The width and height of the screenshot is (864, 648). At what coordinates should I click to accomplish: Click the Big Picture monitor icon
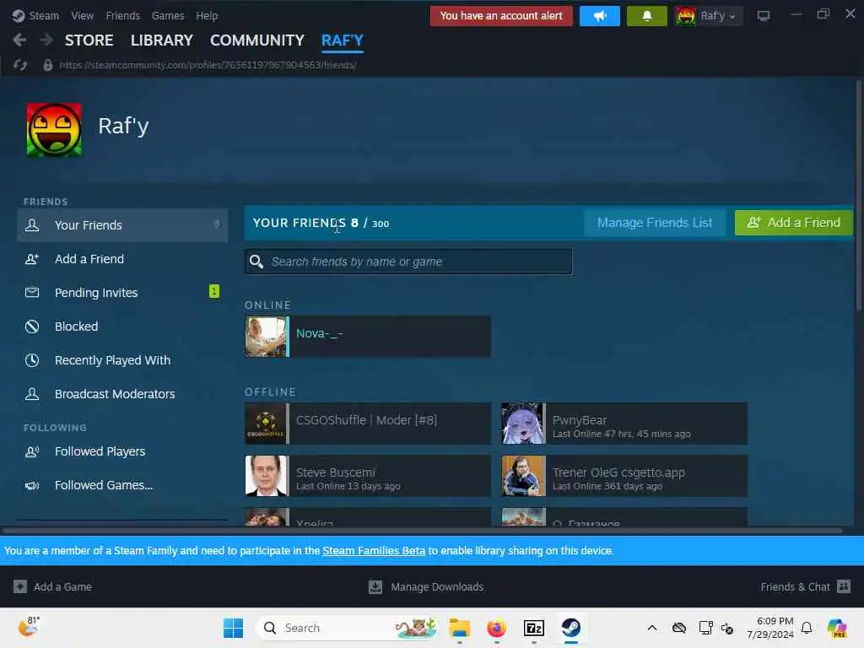[763, 16]
